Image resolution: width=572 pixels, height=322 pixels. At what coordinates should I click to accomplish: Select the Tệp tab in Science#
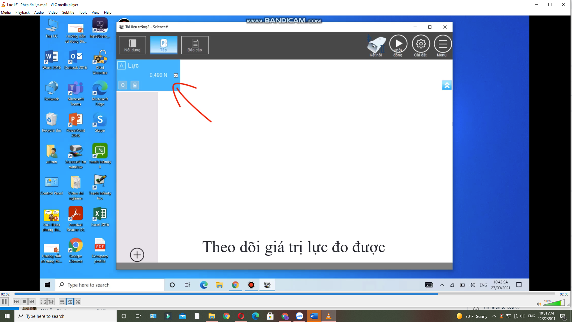tap(164, 45)
